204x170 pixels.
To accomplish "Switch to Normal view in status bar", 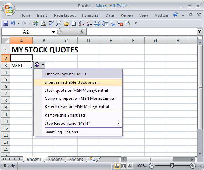I will click(117, 166).
